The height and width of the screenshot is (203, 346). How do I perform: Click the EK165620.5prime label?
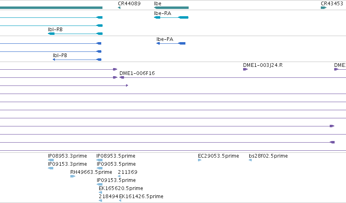click(x=121, y=188)
